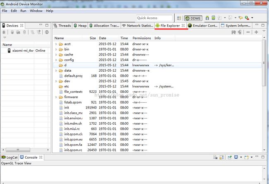Switch to the Threads tab

pos(62,26)
